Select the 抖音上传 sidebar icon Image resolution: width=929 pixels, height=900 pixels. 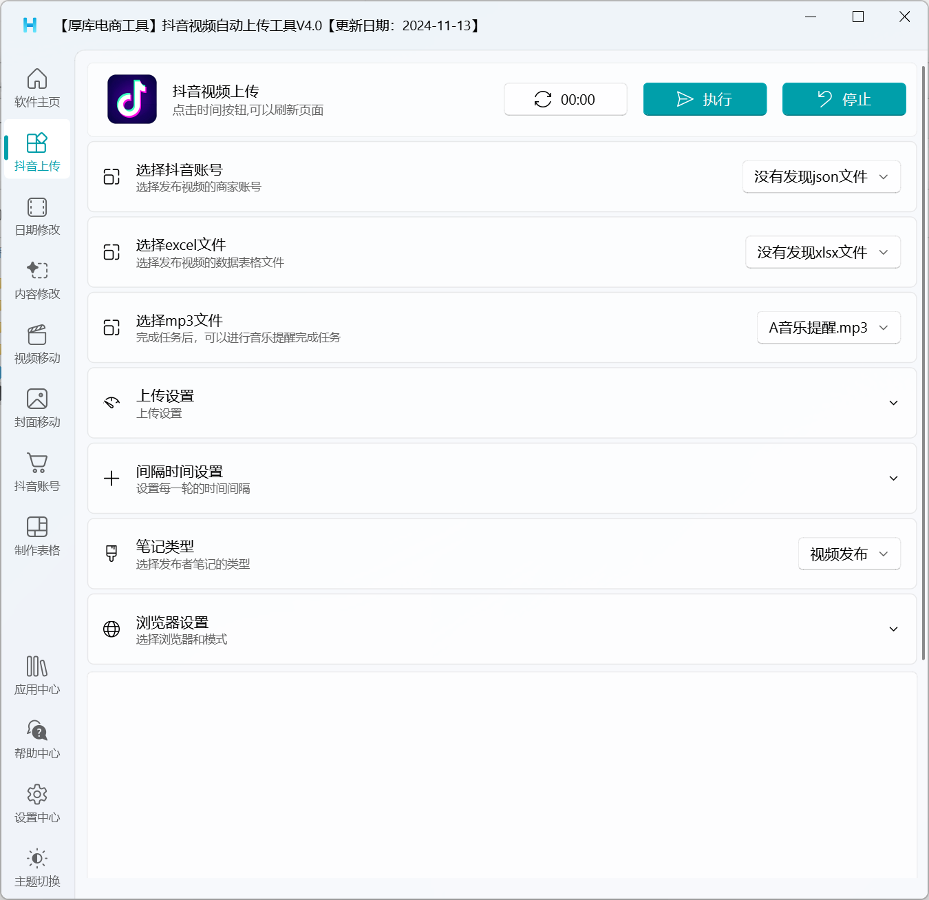[x=37, y=143]
